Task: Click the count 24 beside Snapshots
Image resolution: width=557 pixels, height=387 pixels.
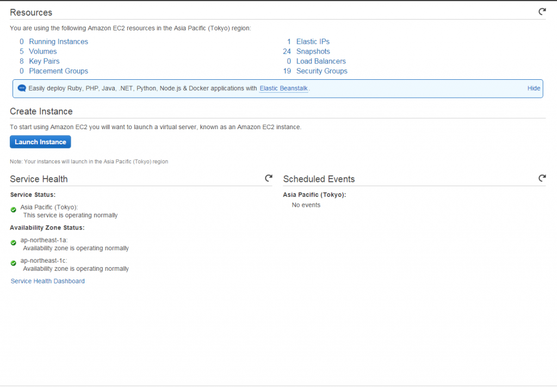Action: [x=287, y=52]
